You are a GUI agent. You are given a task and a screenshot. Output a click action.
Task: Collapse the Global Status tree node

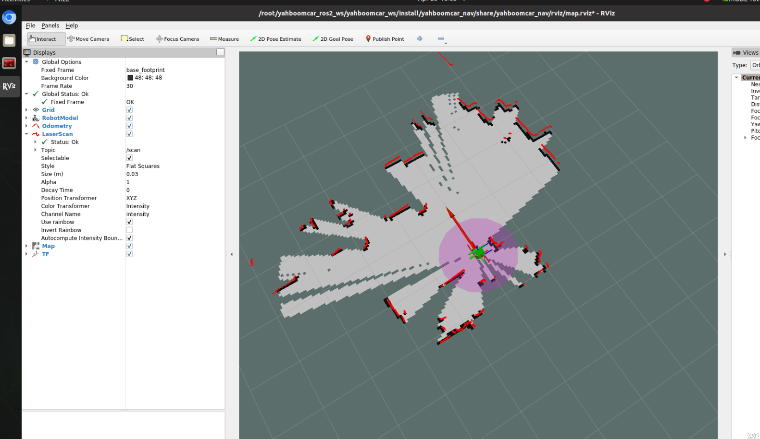pyautogui.click(x=26, y=94)
